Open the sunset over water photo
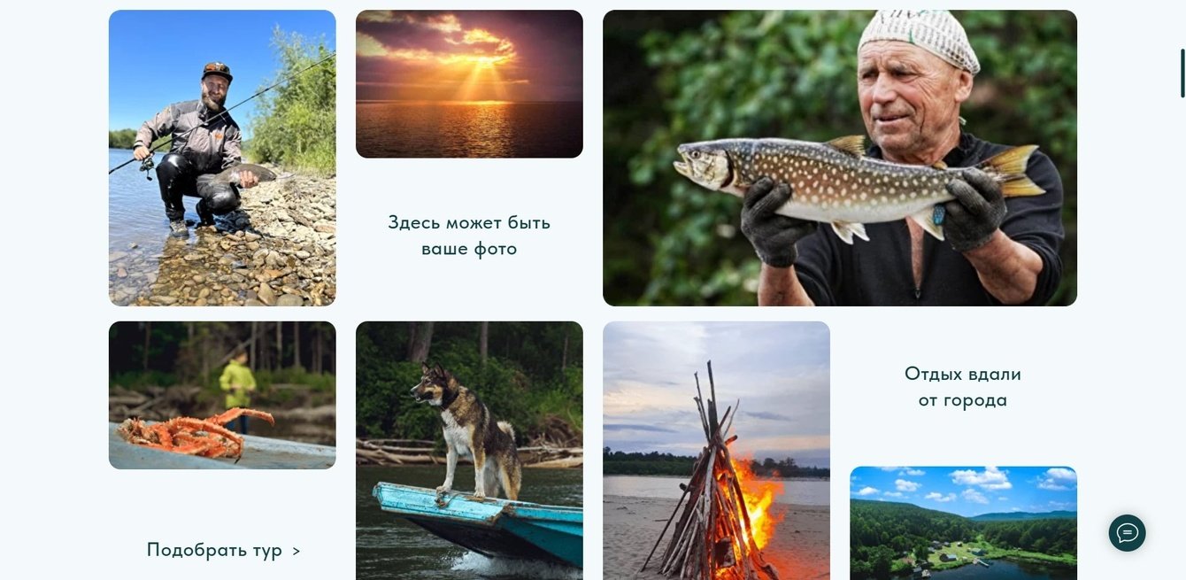Image resolution: width=1186 pixels, height=580 pixels. click(469, 84)
